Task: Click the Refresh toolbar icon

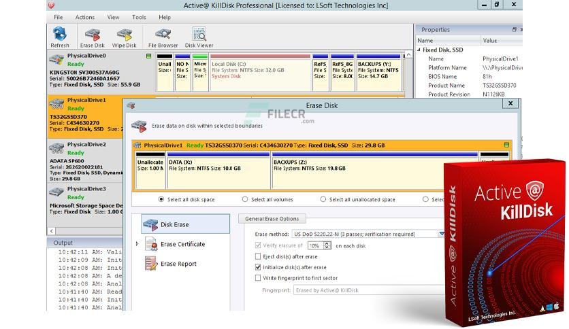Action: (60, 34)
